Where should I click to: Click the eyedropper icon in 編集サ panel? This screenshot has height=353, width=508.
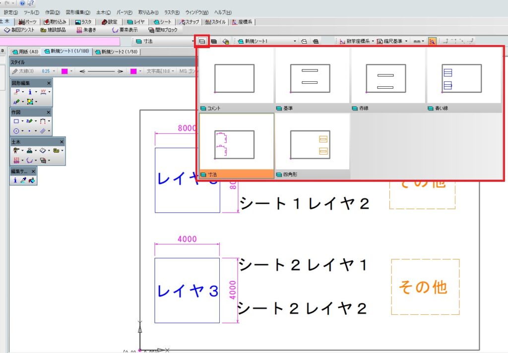(23, 180)
